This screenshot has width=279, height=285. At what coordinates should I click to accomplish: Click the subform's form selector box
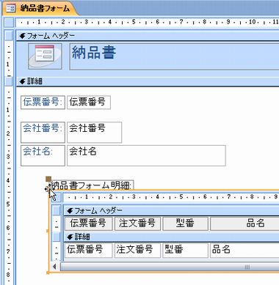coord(57,197)
